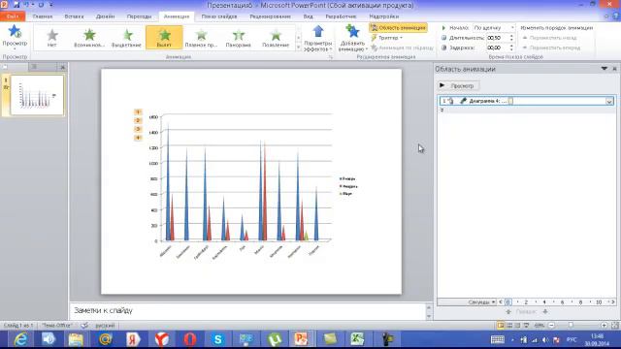The height and width of the screenshot is (349, 621).
Task: Click the zoom slider handle
Action: point(571,326)
